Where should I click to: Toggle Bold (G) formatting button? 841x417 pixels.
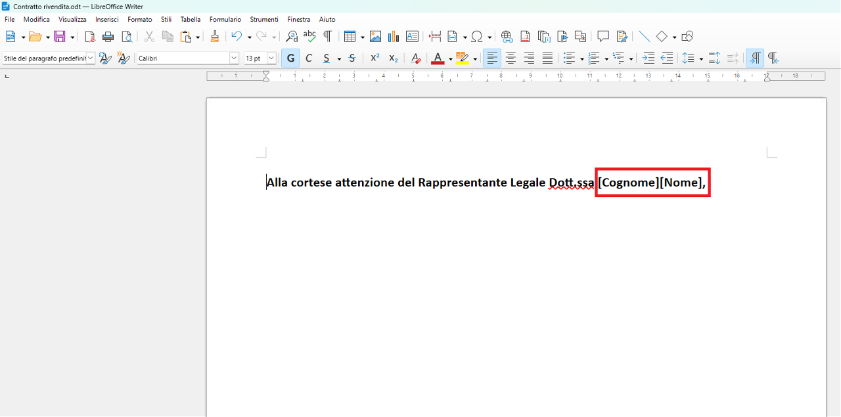[290, 58]
